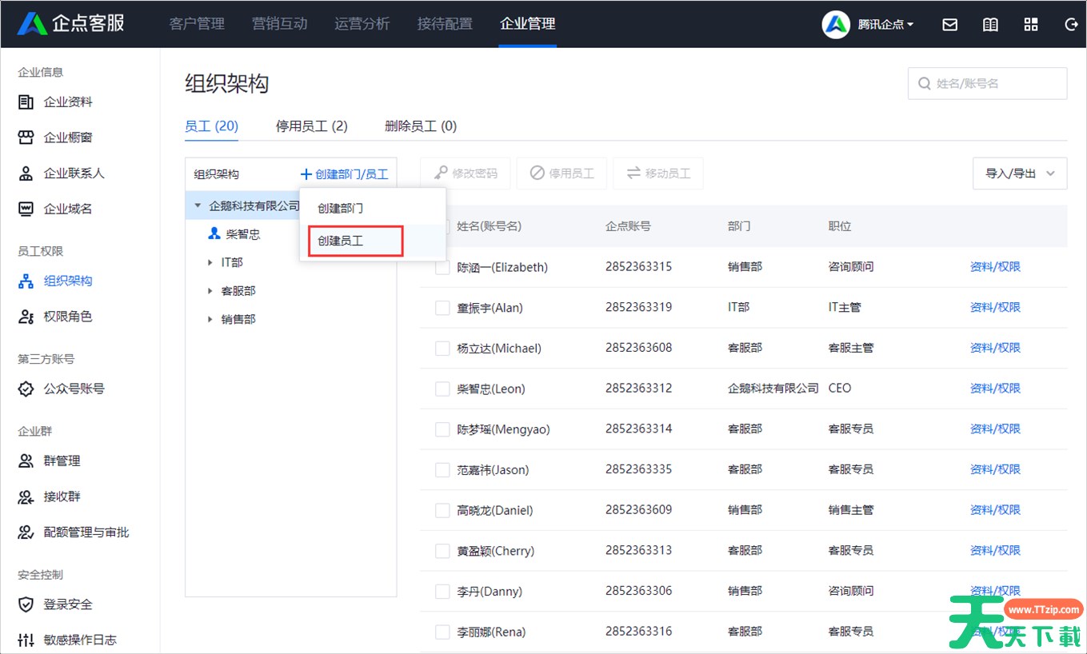
Task: Expand the IT部 tree node
Action: (210, 262)
